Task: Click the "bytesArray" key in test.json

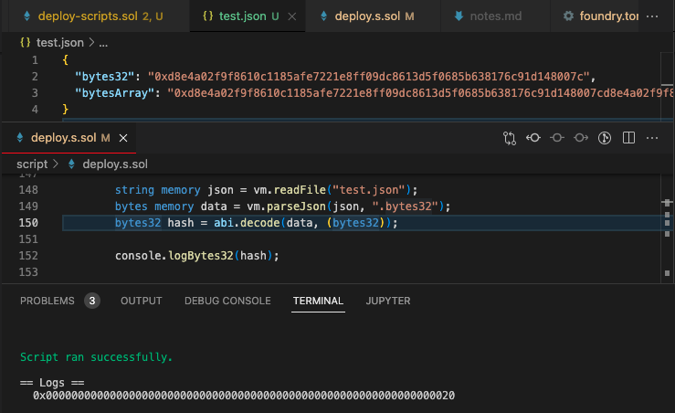Action: (114, 93)
